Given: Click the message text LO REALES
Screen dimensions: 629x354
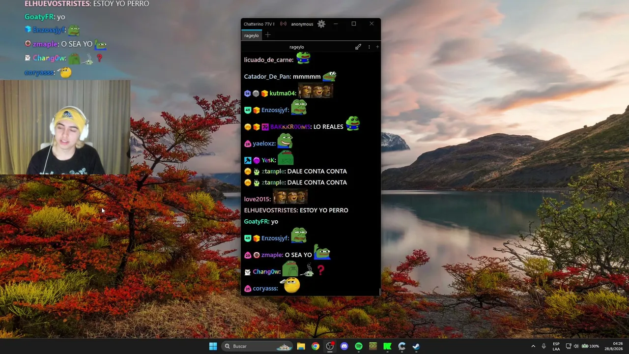Looking at the screenshot, I should [x=328, y=127].
